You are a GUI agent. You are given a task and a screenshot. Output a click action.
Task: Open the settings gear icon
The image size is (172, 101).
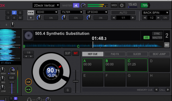click(122, 5)
